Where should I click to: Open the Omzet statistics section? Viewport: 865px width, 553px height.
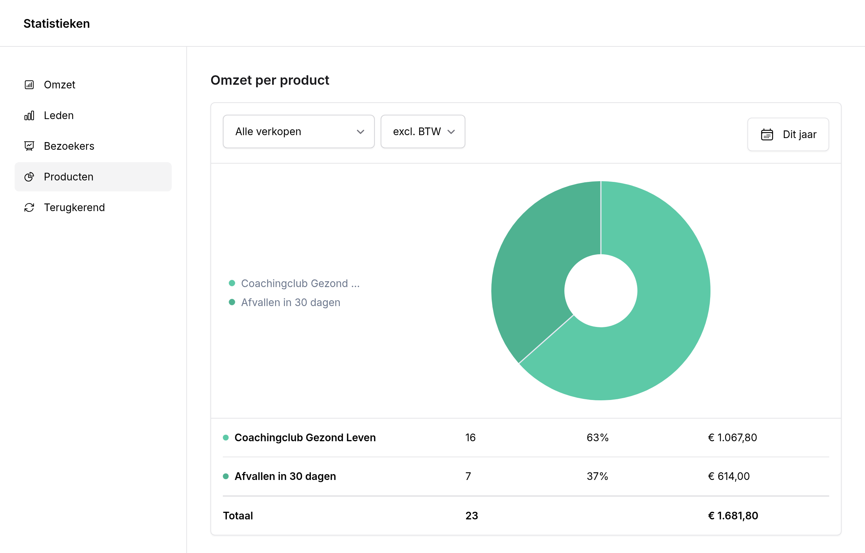click(93, 85)
